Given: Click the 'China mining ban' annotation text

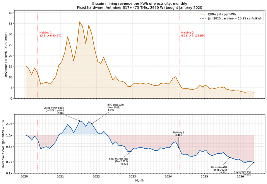Looking at the screenshot, I should point(54,108).
